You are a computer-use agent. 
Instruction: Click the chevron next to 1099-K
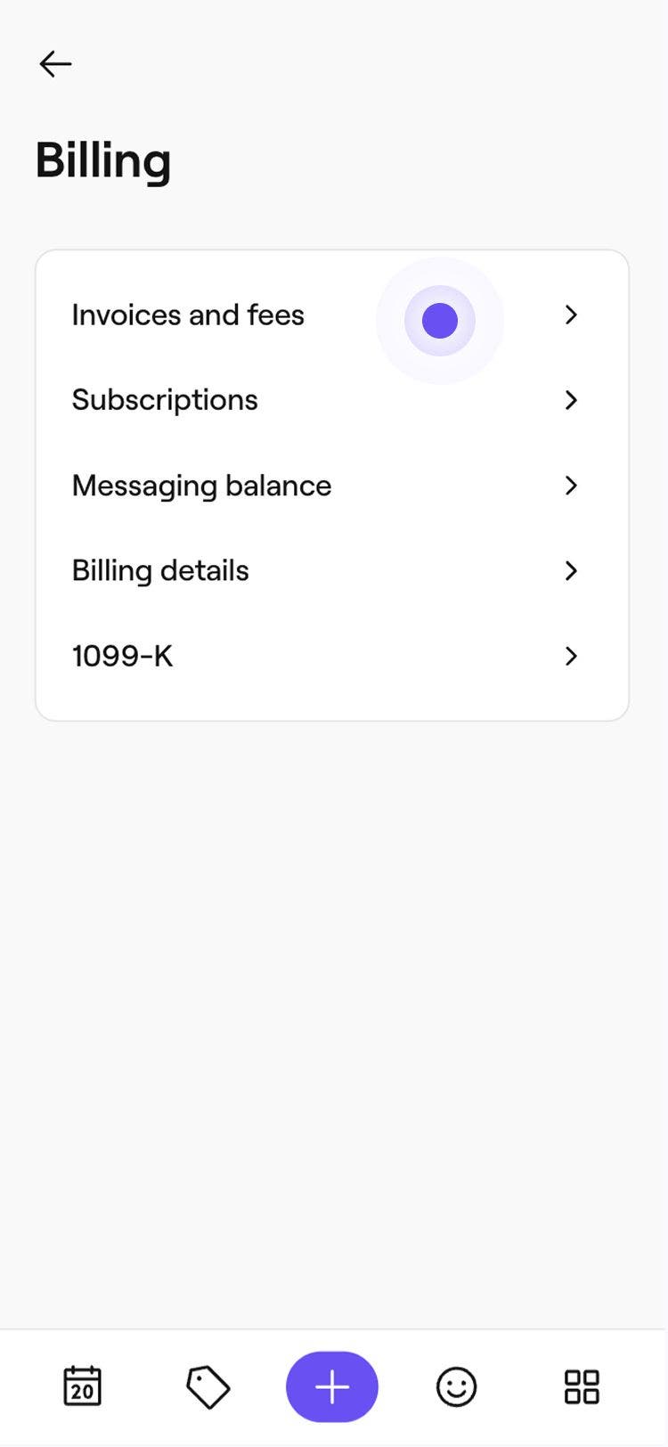tap(571, 657)
